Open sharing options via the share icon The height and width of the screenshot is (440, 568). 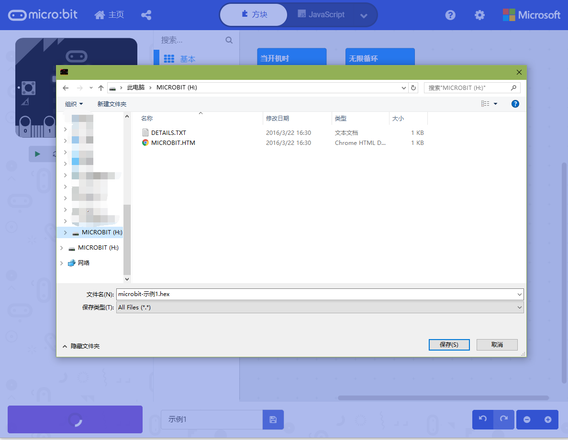[146, 15]
